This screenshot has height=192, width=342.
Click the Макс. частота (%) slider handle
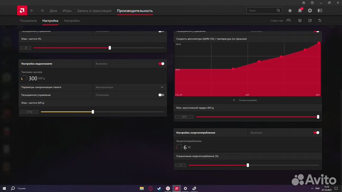click(x=110, y=48)
